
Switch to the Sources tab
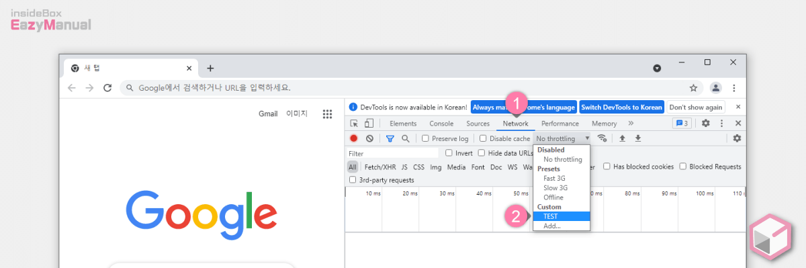478,124
